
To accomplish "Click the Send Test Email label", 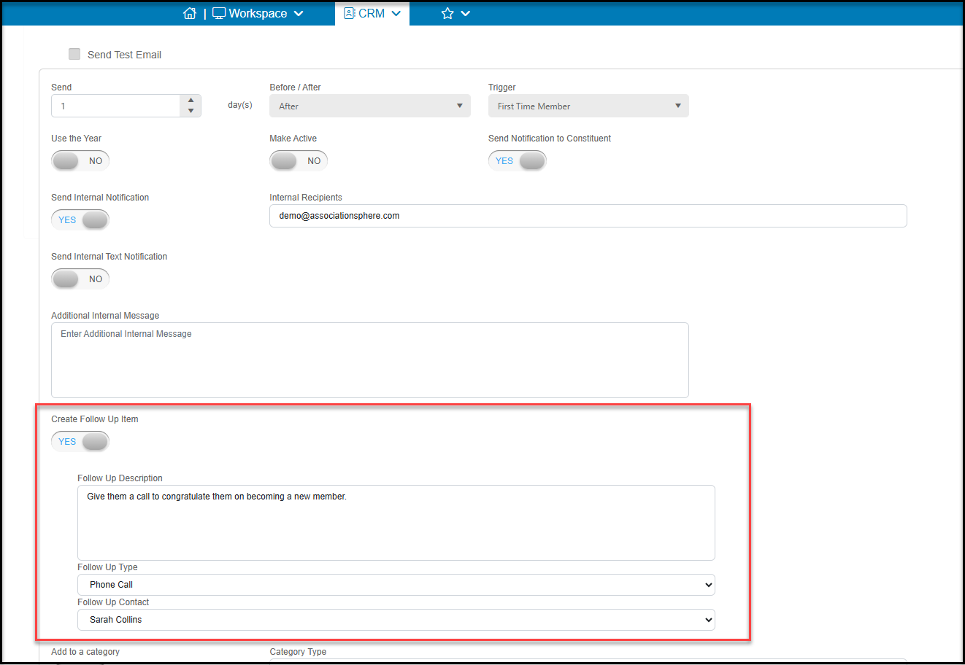I will coord(124,55).
